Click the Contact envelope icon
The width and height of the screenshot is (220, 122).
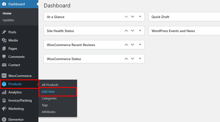pyautogui.click(x=4, y=65)
